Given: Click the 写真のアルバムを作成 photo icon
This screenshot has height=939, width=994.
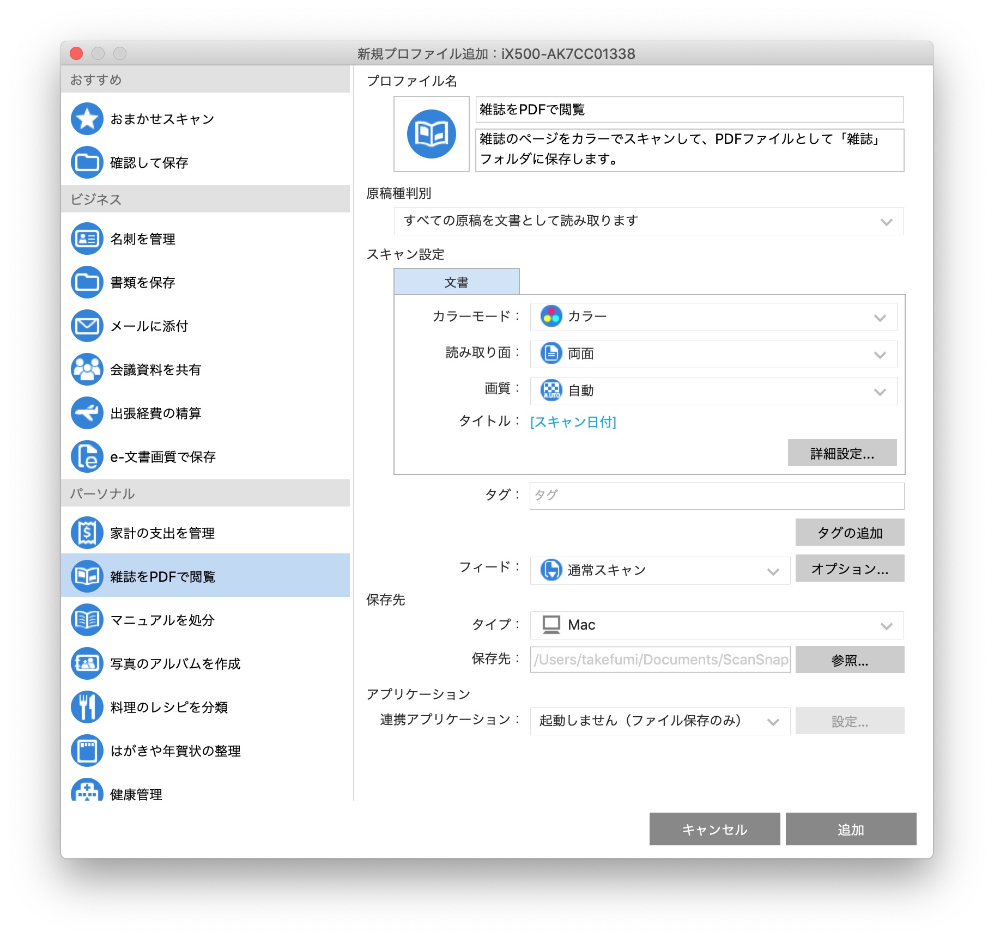Looking at the screenshot, I should pyautogui.click(x=87, y=663).
